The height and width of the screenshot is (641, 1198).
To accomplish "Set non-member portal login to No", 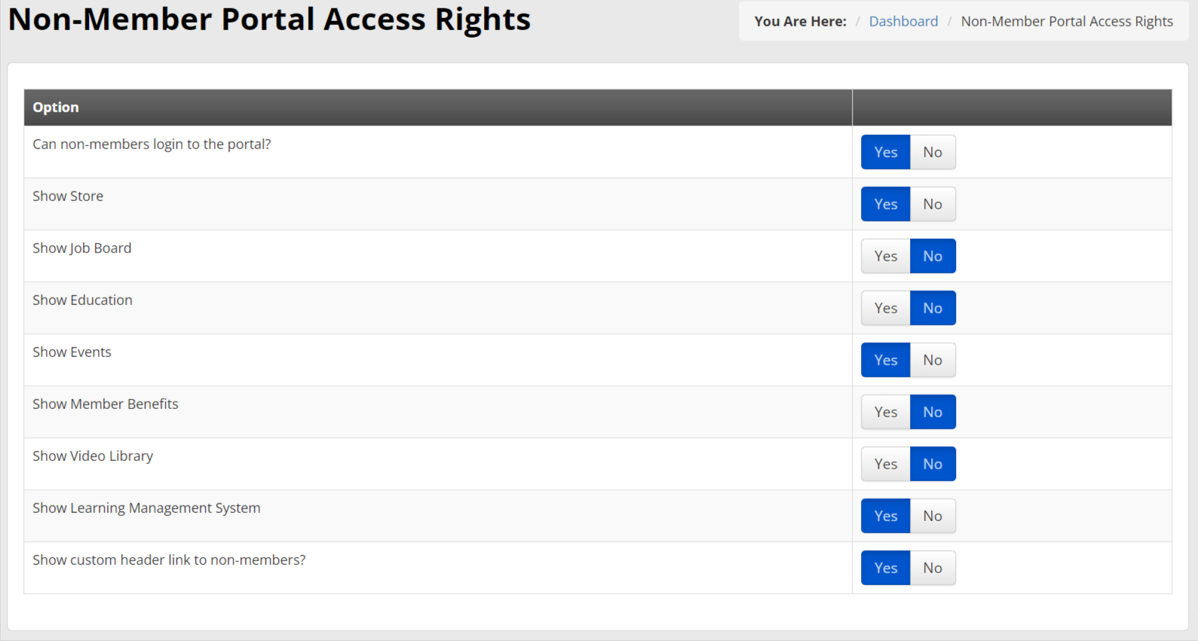I will point(933,152).
